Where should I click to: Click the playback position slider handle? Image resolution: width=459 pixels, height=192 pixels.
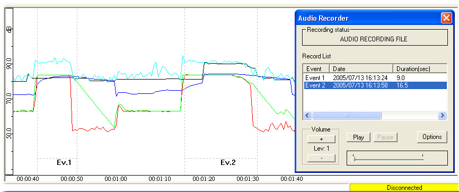click(354, 159)
